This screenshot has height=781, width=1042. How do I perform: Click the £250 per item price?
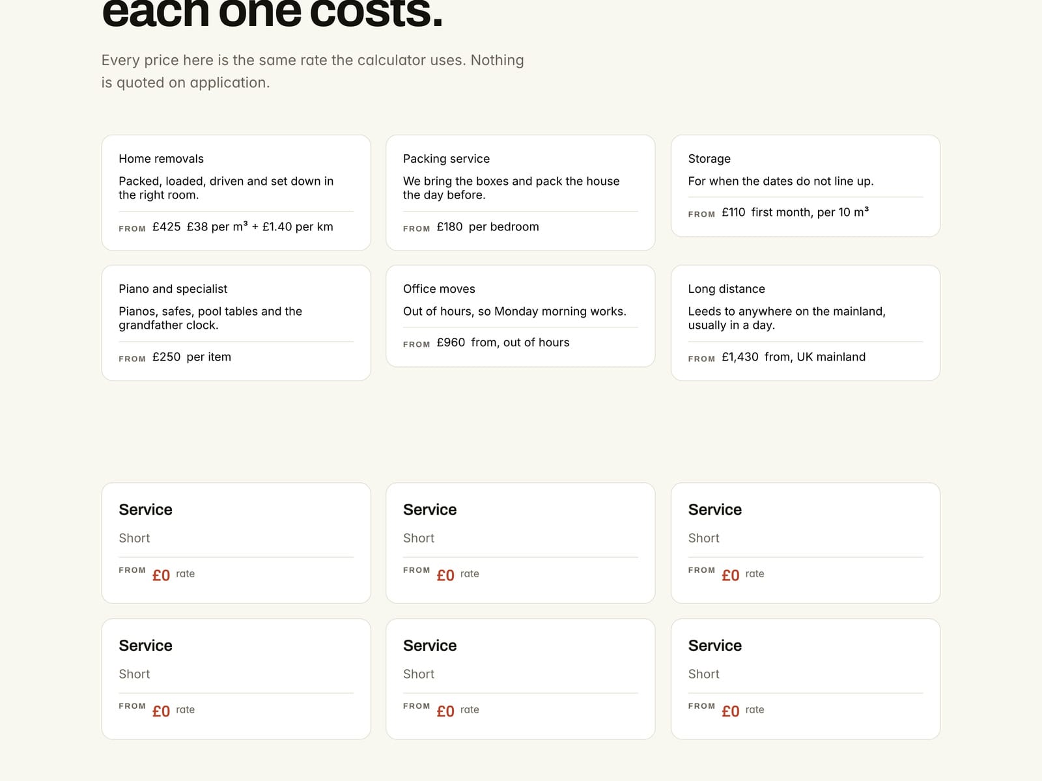[167, 357]
